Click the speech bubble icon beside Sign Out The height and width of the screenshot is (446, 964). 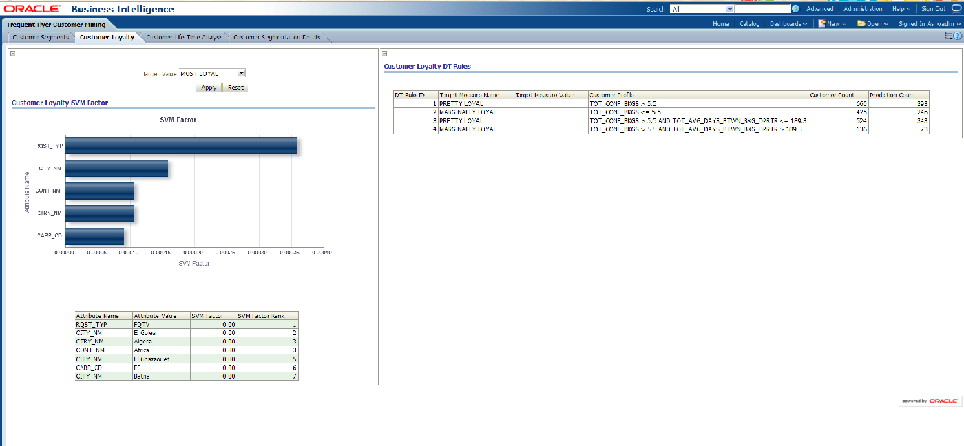pyautogui.click(x=954, y=9)
